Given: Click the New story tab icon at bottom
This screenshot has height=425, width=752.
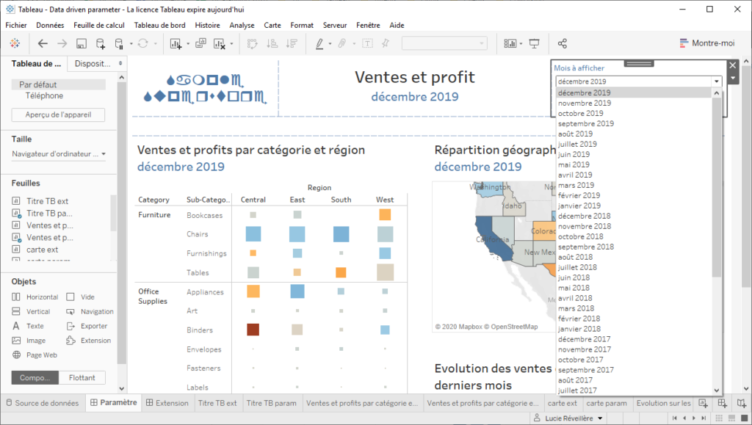Looking at the screenshot, I should (742, 403).
